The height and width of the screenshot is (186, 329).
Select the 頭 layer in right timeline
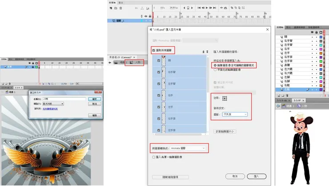pyautogui.click(x=299, y=37)
